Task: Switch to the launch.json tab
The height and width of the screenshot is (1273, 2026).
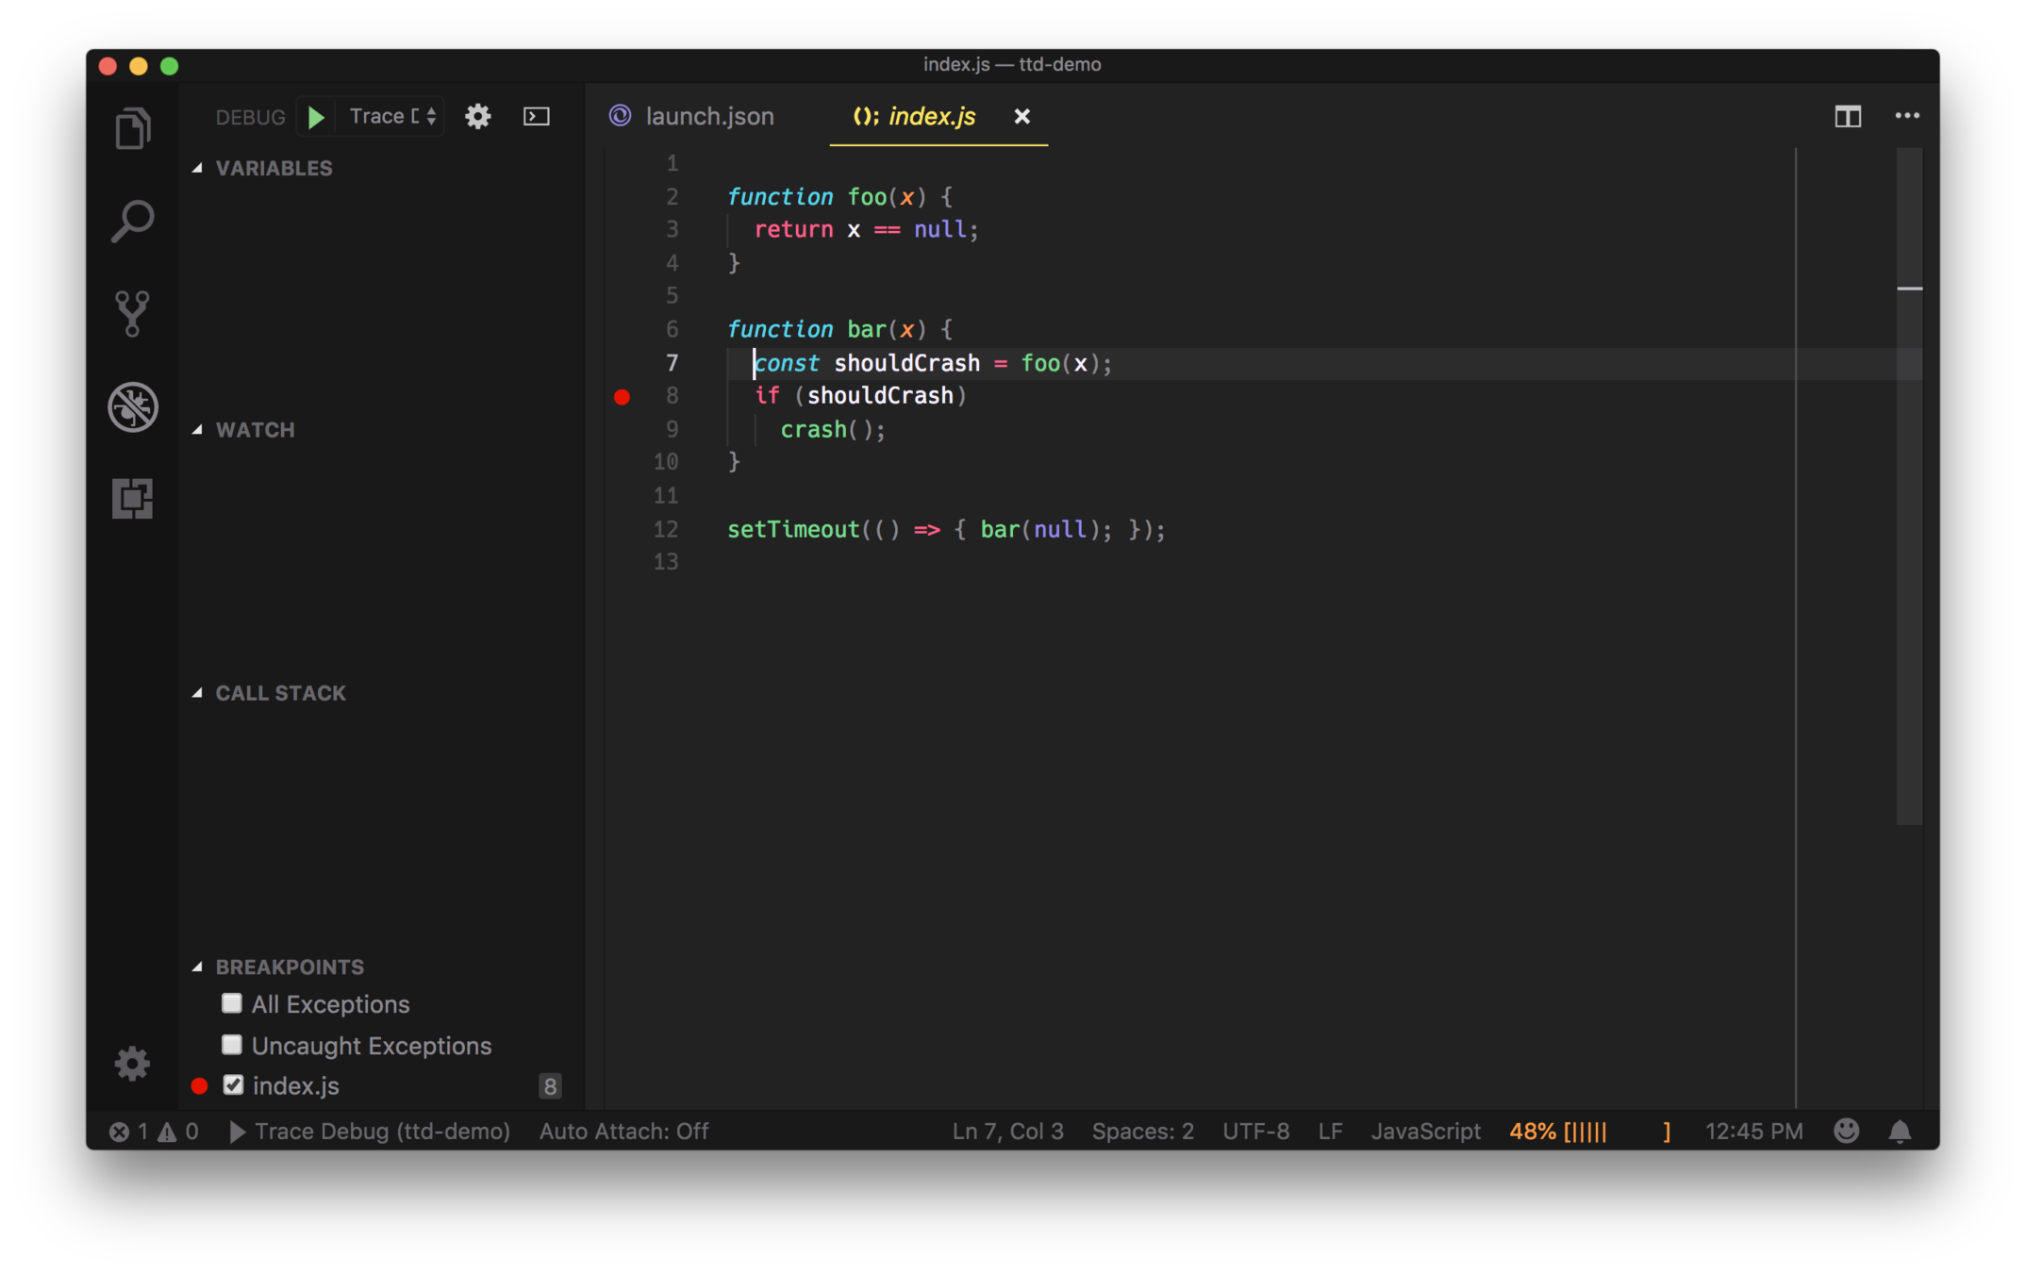Action: tap(708, 116)
